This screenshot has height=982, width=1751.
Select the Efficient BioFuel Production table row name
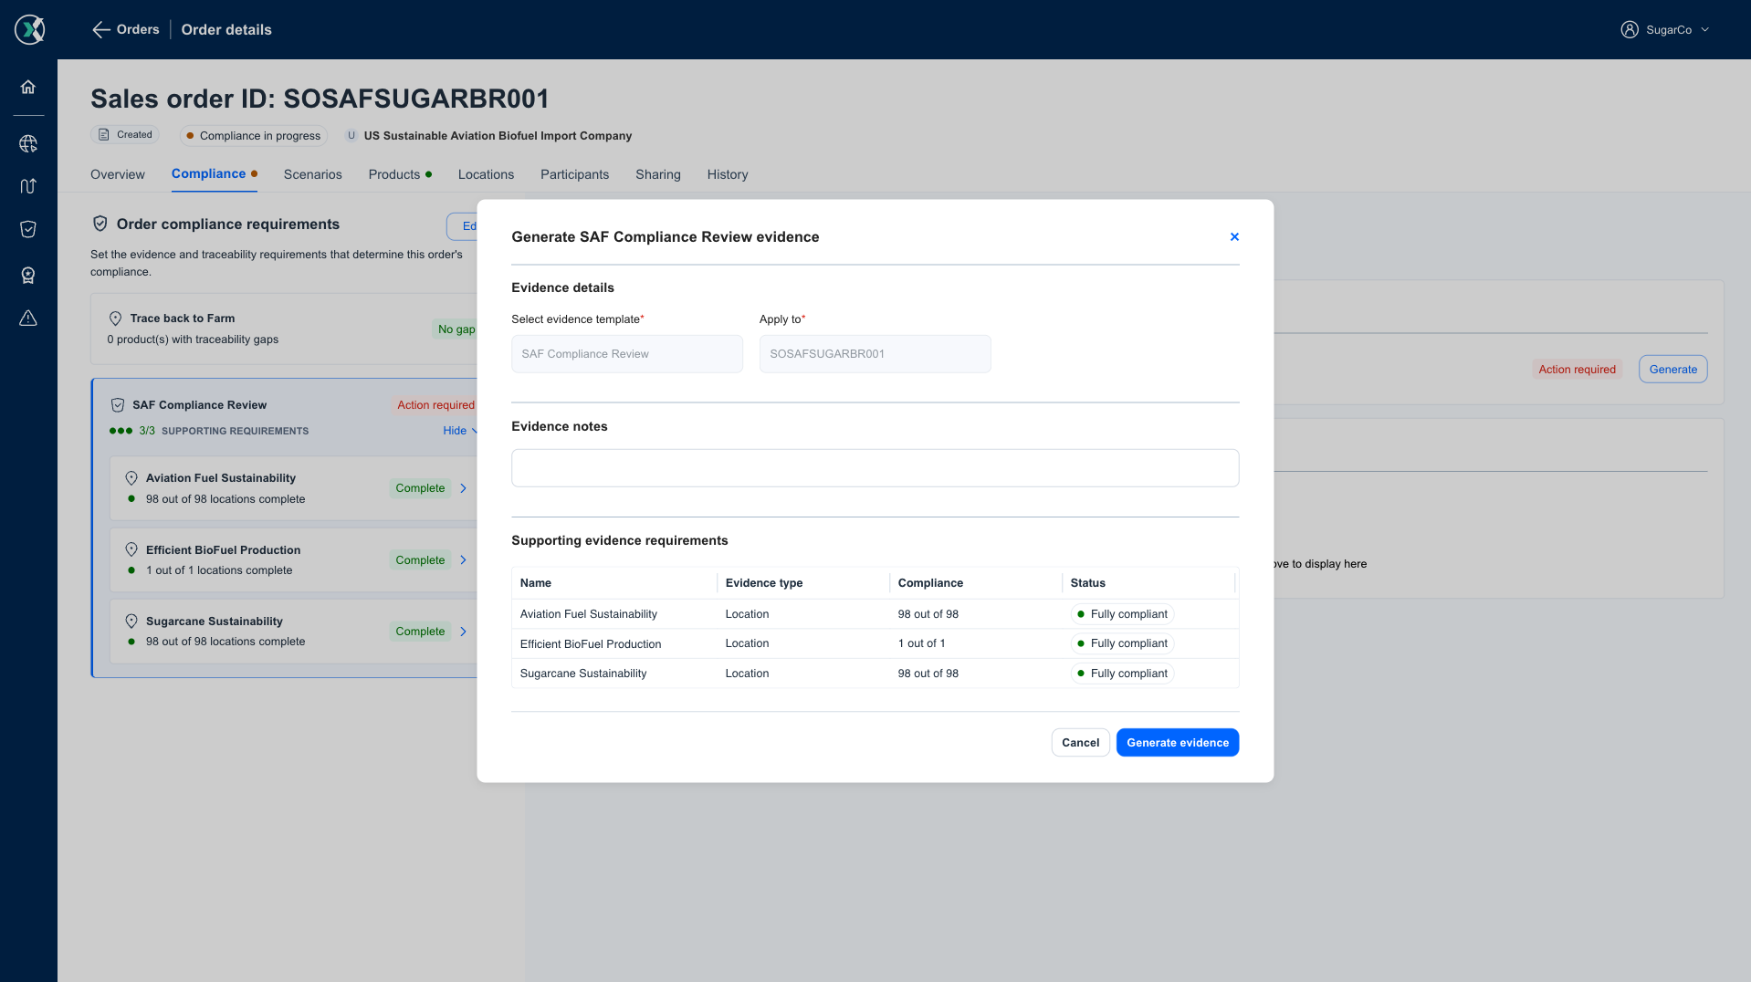[x=591, y=644]
